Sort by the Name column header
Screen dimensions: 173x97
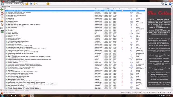click(x=49, y=9)
